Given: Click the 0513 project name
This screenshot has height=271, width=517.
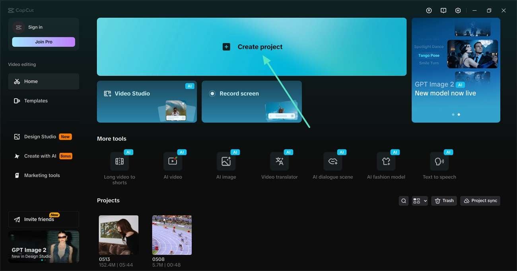Looking at the screenshot, I should [104, 259].
